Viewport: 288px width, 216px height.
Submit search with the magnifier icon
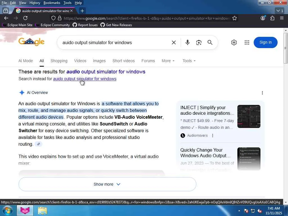click(210, 42)
